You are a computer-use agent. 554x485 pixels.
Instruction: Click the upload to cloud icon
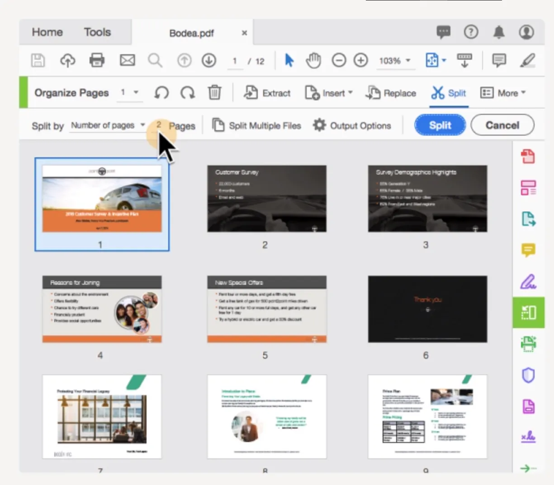coord(67,60)
